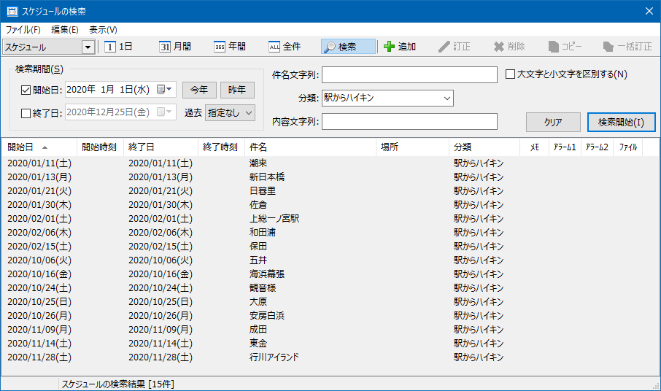The width and height of the screenshot is (661, 391).
Task: Open the ファイル(F) menu
Action: click(23, 30)
